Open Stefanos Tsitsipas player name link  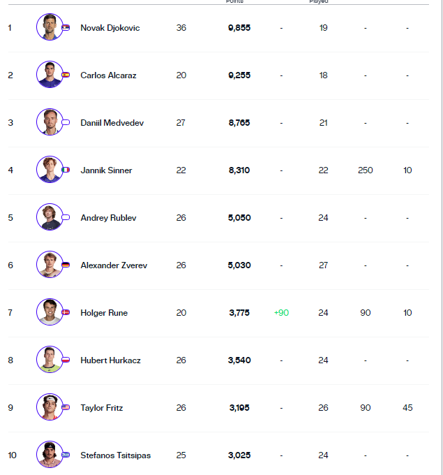click(x=115, y=455)
